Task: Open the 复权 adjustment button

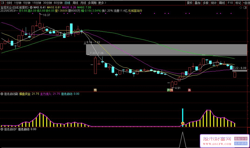Action: (x=190, y=3)
